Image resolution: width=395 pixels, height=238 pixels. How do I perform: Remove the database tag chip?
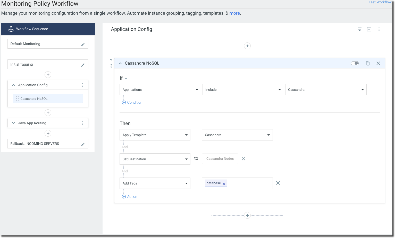point(224,184)
